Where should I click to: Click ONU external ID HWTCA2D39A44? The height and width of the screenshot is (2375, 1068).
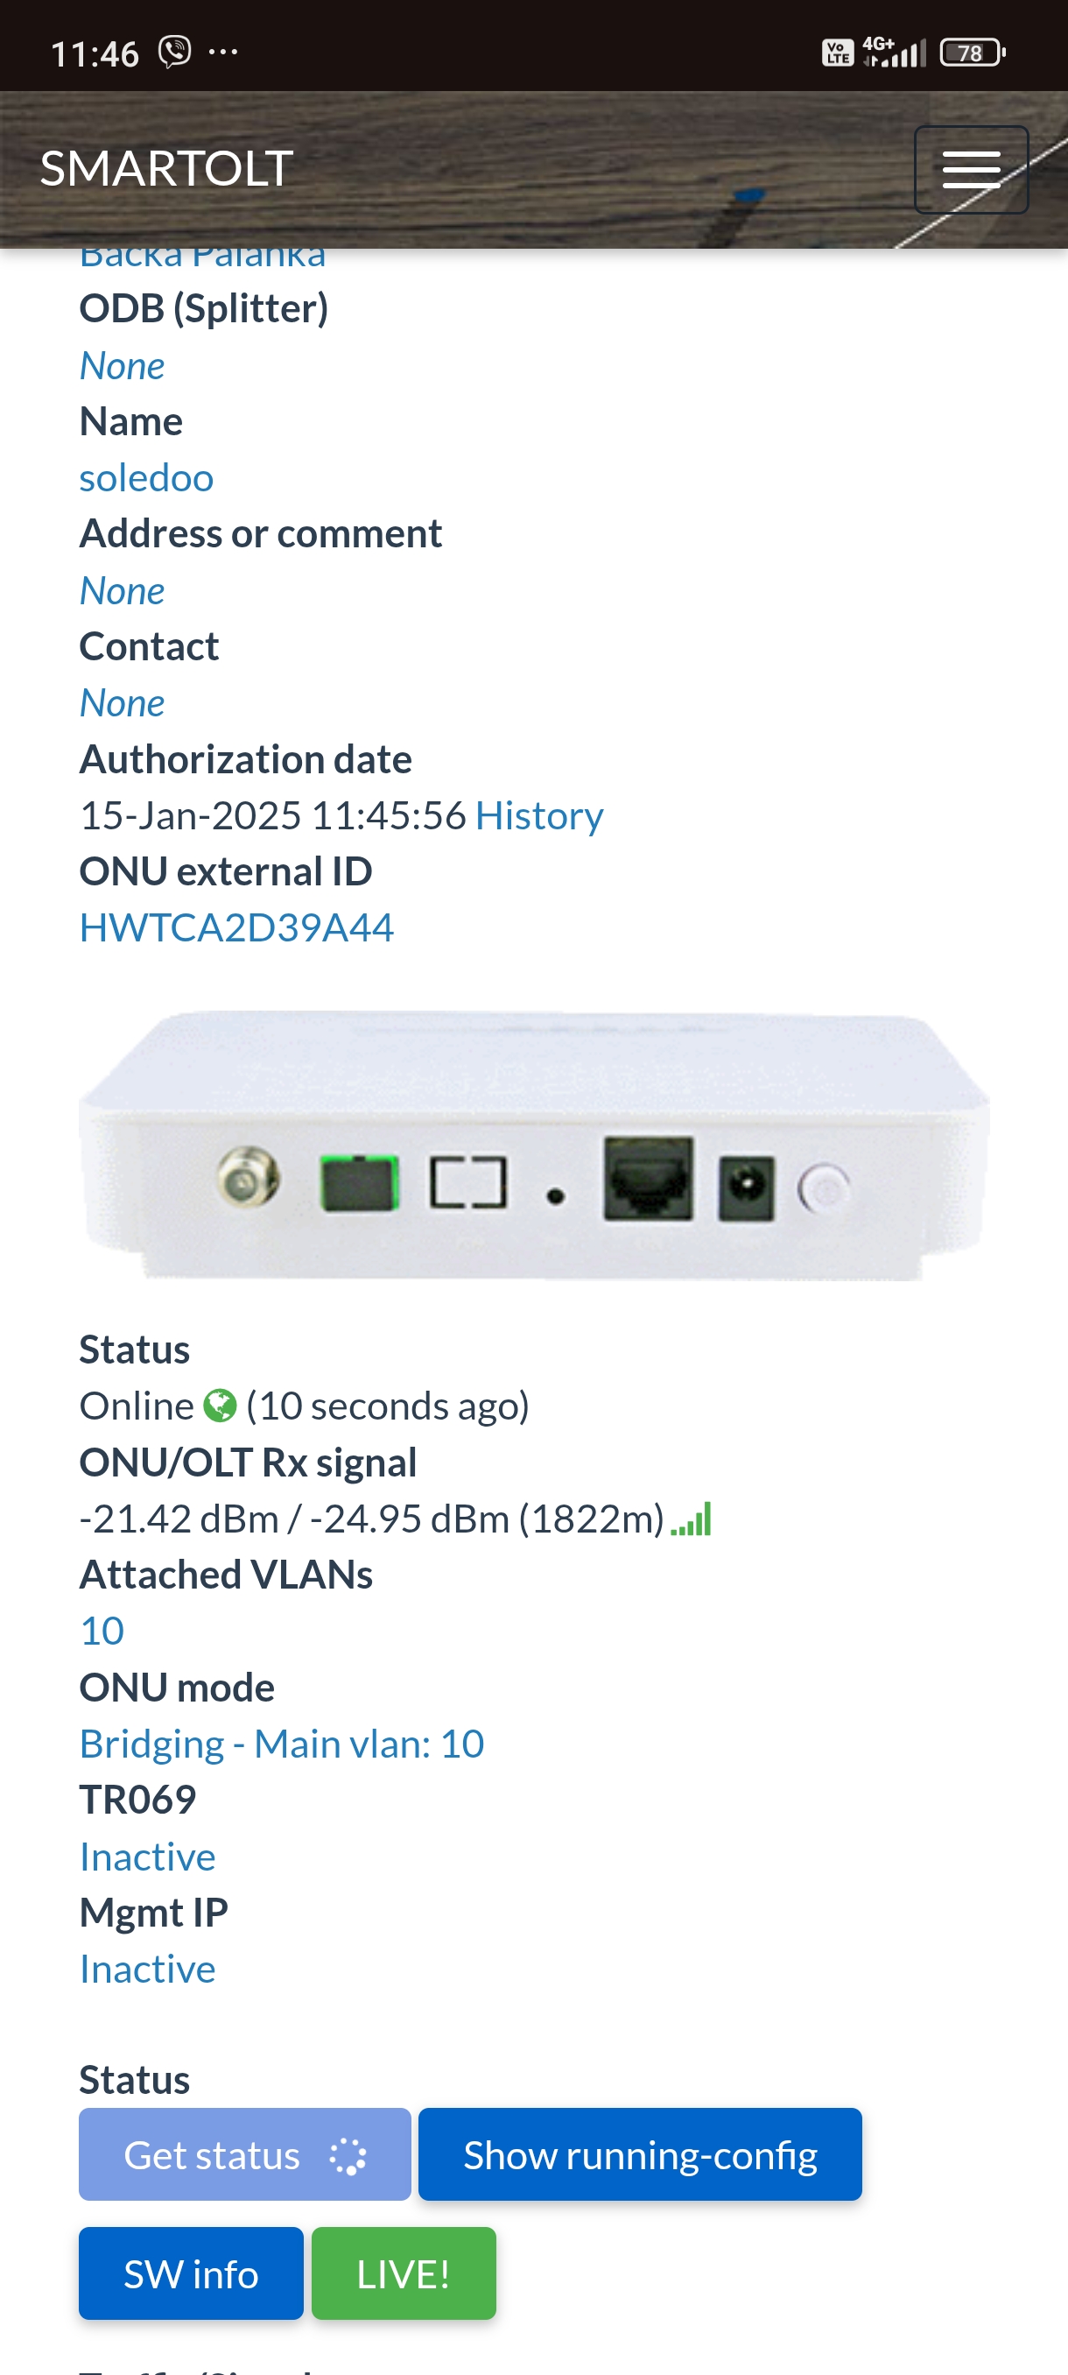click(x=237, y=927)
